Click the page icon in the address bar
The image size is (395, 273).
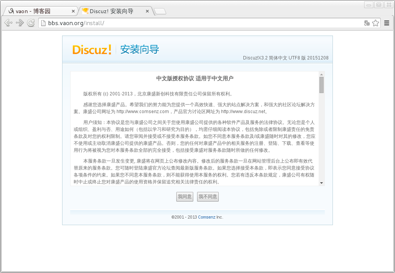(x=43, y=23)
